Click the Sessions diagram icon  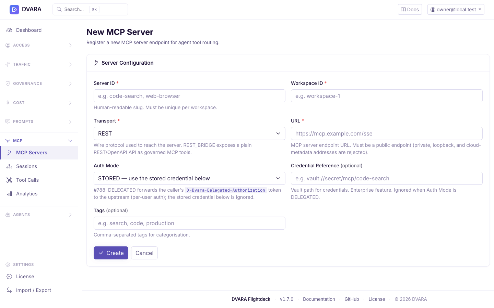pos(9,166)
